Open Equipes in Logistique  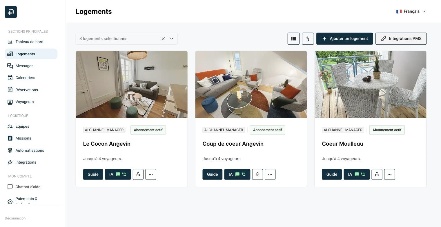[31, 127]
